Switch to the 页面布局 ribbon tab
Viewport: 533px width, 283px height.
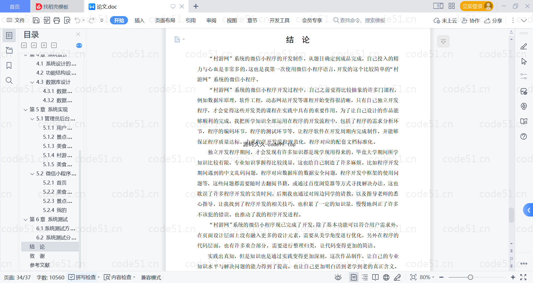click(165, 20)
